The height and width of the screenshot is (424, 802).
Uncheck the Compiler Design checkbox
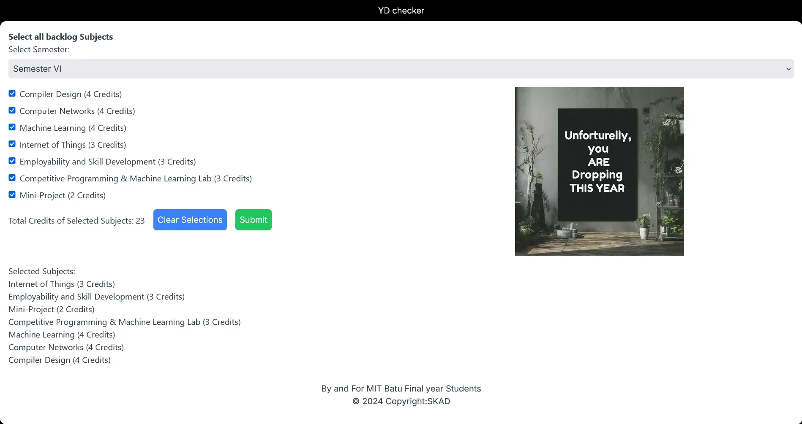12,94
